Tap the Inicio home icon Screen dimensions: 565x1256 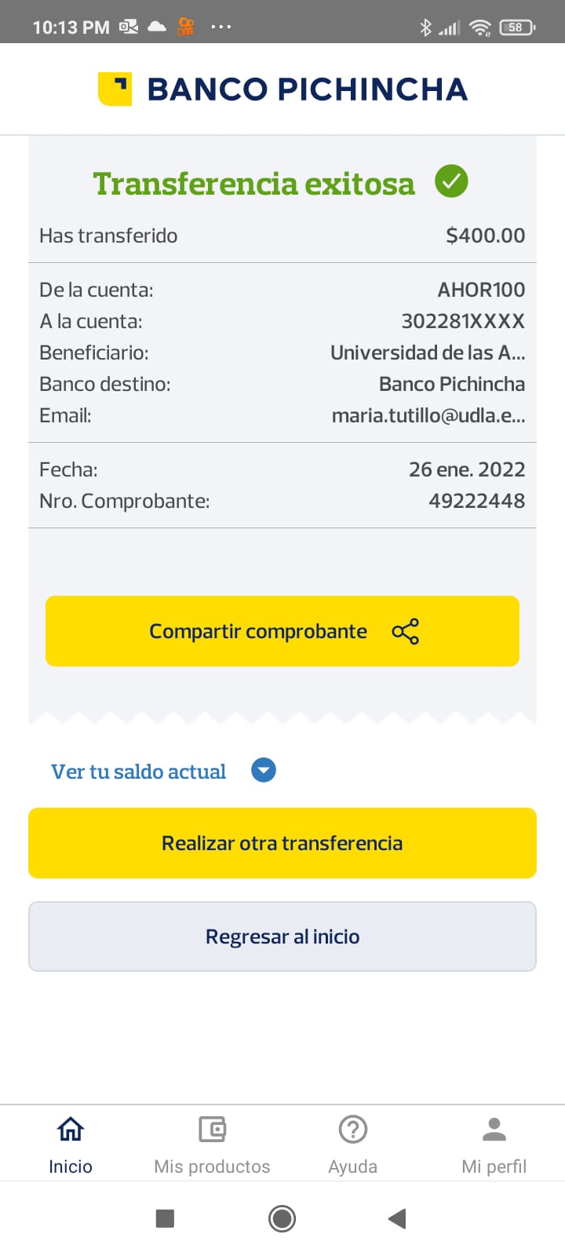71,1130
